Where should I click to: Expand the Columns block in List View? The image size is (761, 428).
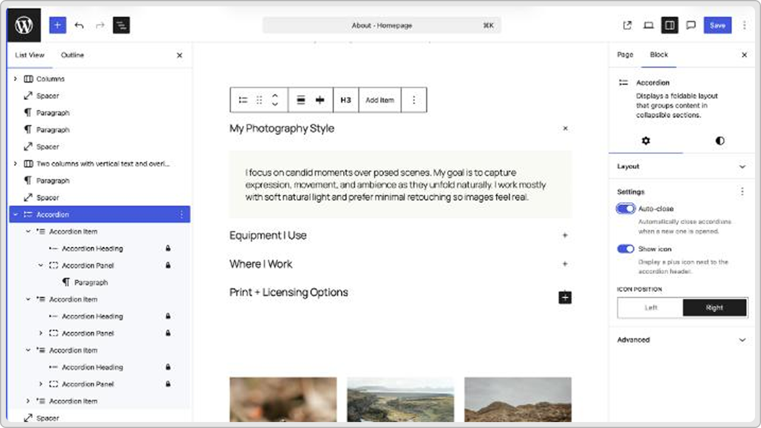tap(15, 79)
